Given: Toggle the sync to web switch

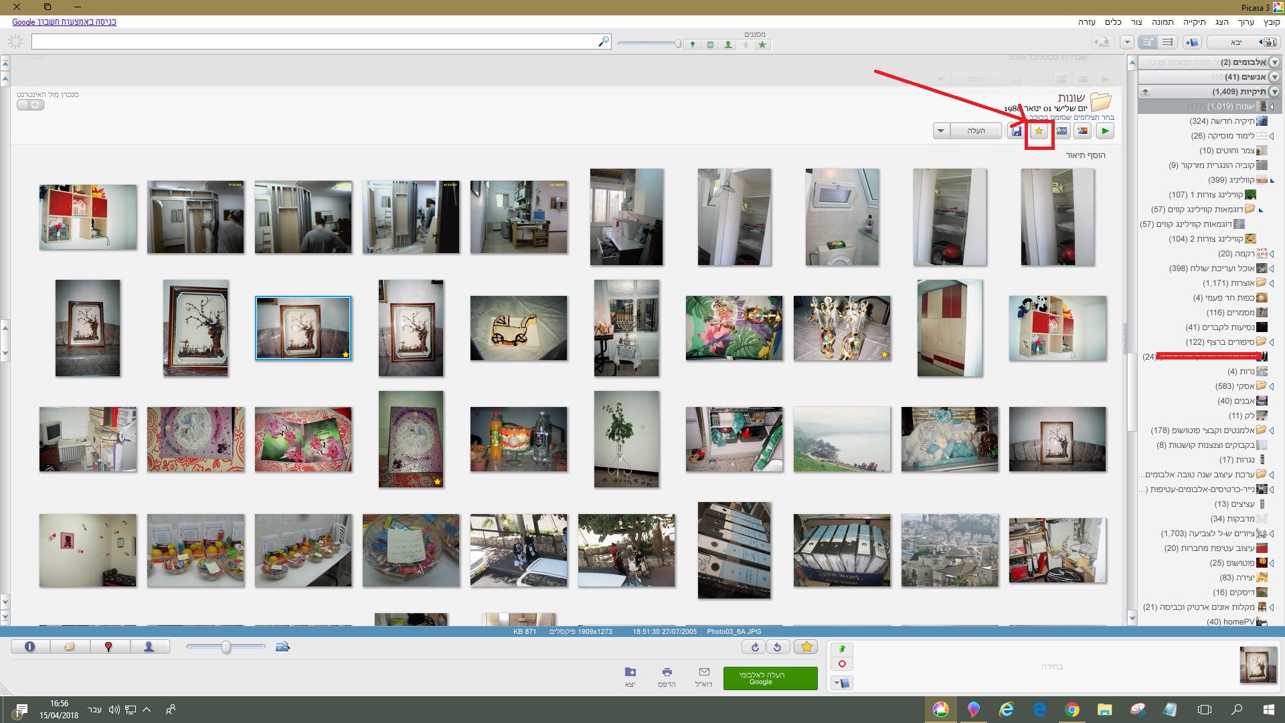Looking at the screenshot, I should [30, 105].
